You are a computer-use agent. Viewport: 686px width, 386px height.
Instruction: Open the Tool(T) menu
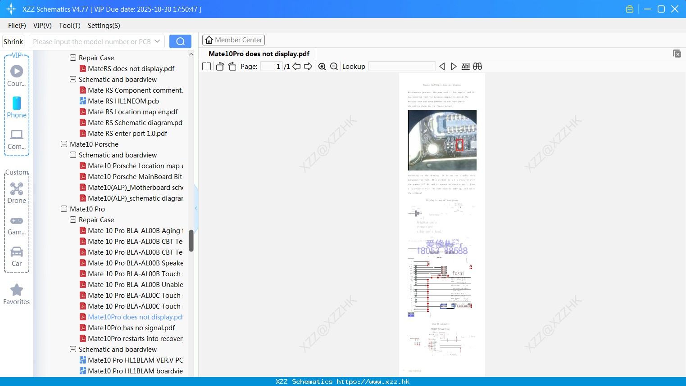[70, 26]
